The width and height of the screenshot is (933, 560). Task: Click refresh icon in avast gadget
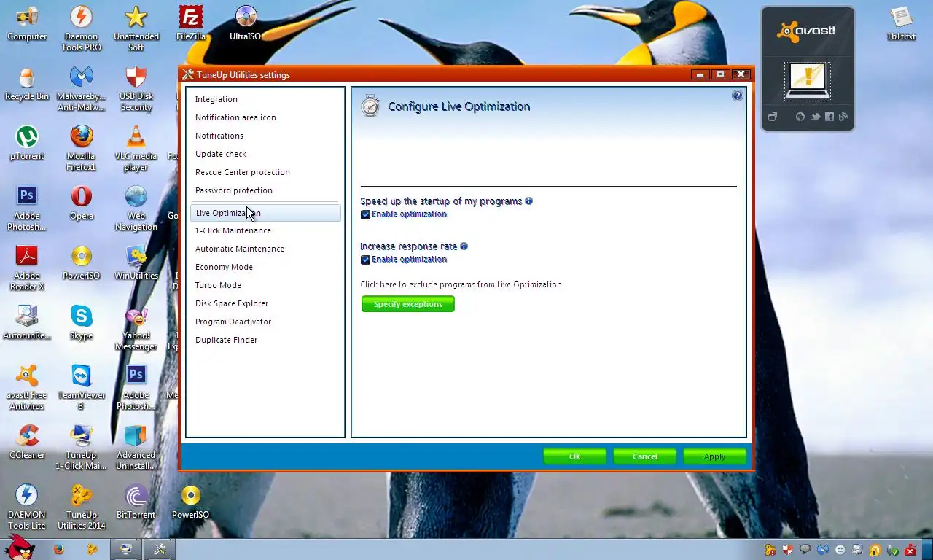[800, 117]
